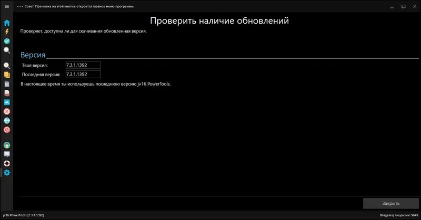The image size is (421, 220).
Task: Open the gray trash bin icon
Action: (7, 84)
